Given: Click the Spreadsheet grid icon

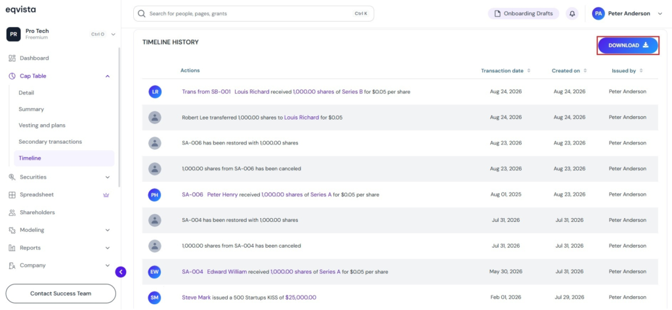Looking at the screenshot, I should 12,194.
